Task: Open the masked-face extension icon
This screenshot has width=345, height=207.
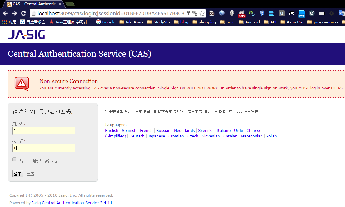Action: 212,13
